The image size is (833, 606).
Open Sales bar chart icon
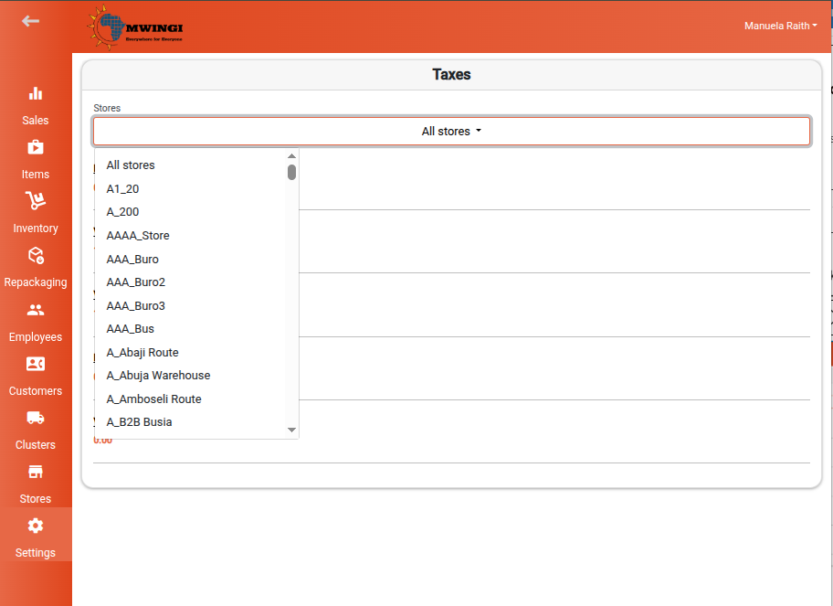pyautogui.click(x=36, y=93)
